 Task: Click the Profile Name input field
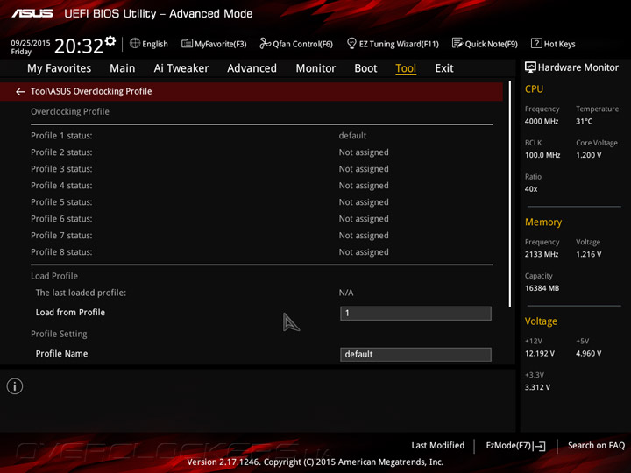415,355
